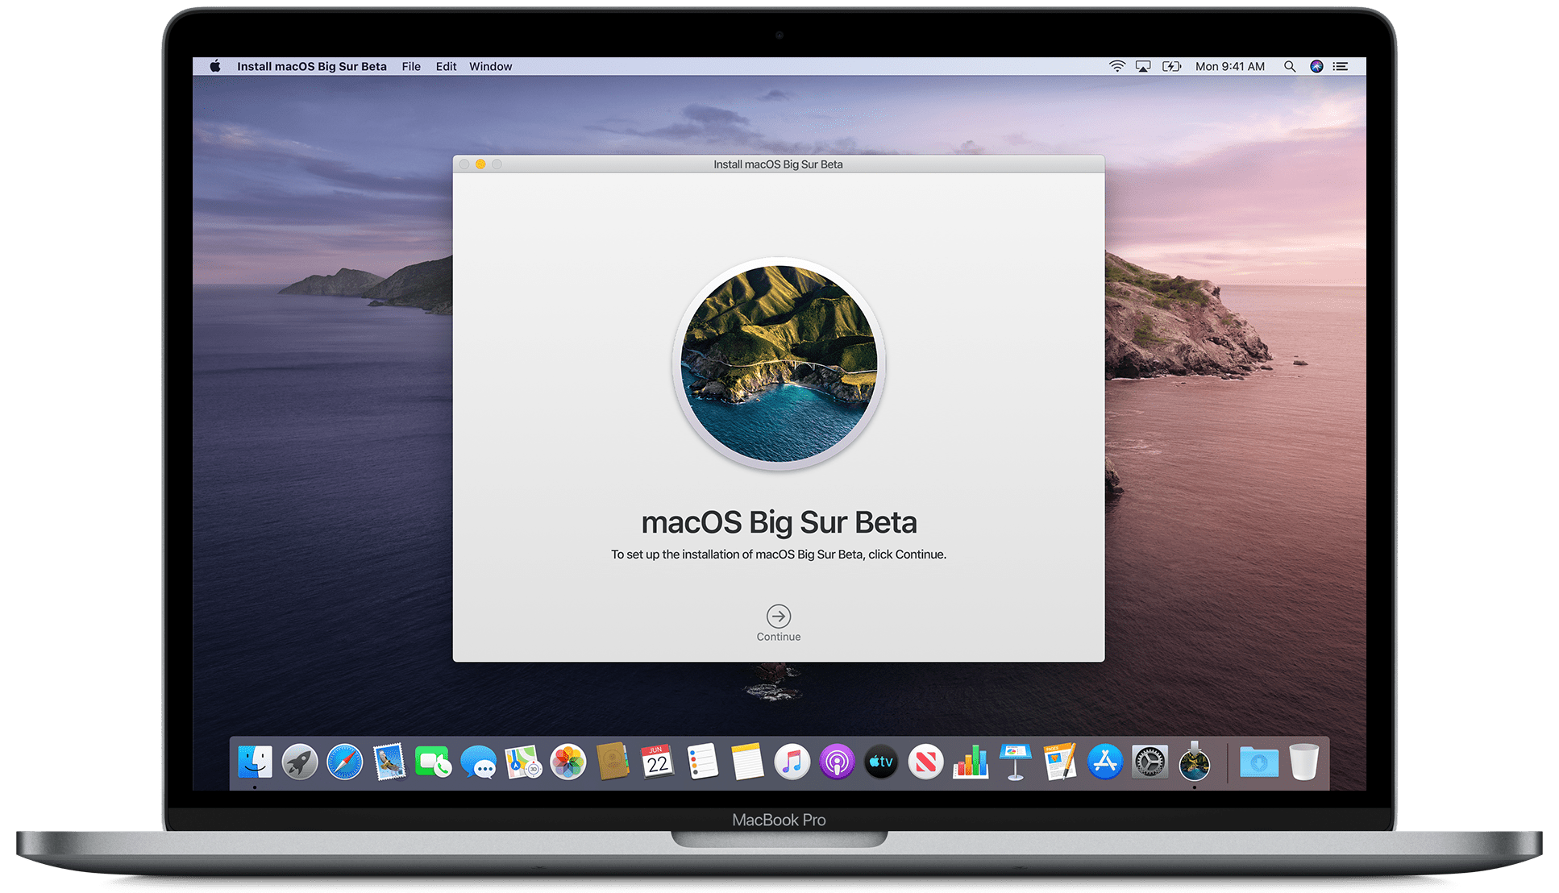Open FaceTime in the Dock
The height and width of the screenshot is (893, 1559).
434,762
